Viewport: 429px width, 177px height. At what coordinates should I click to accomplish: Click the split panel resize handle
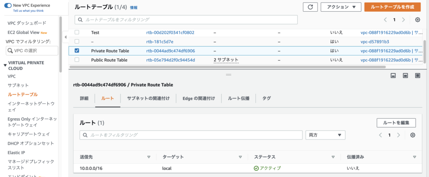(x=228, y=75)
